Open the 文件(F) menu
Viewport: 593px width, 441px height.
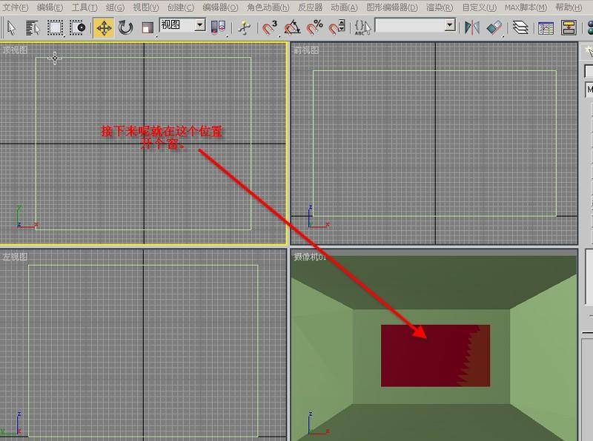16,7
